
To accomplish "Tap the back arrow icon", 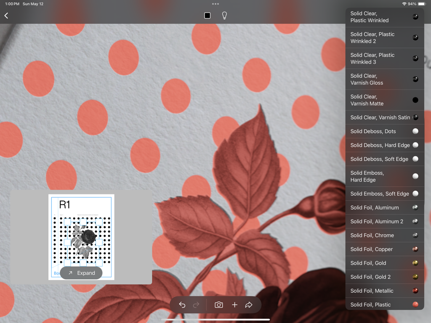I will click(x=6, y=16).
